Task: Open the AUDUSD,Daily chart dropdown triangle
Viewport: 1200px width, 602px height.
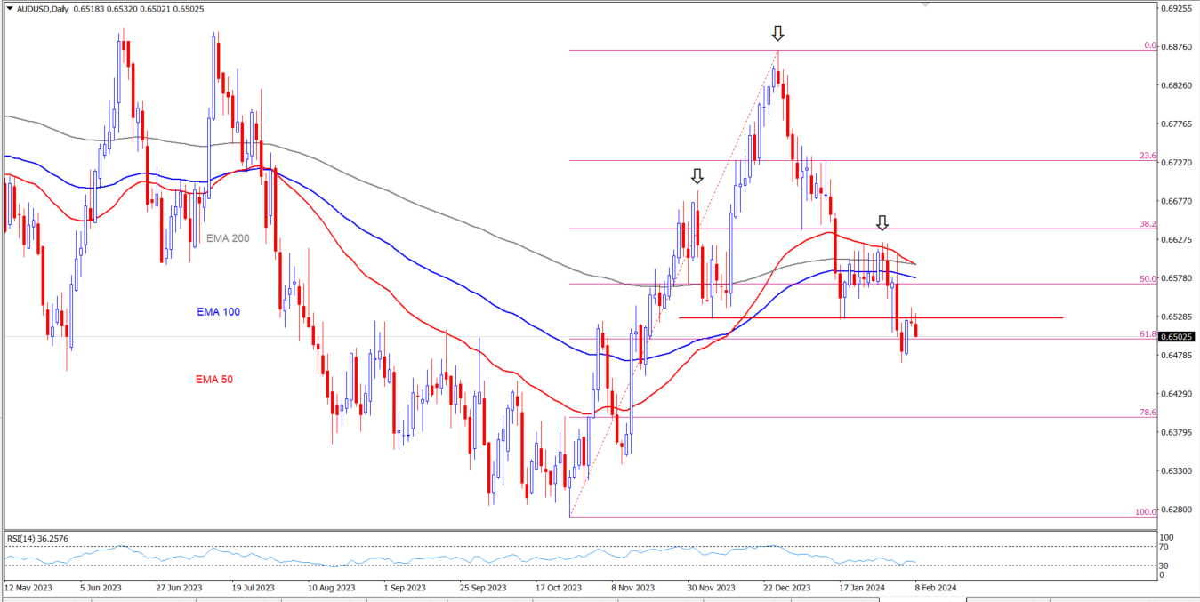Action: (x=9, y=8)
